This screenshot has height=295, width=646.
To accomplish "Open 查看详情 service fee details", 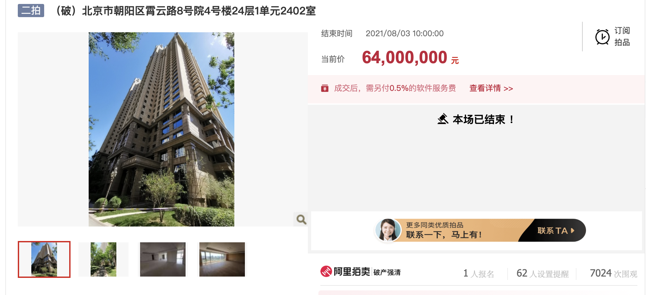I will [x=491, y=88].
